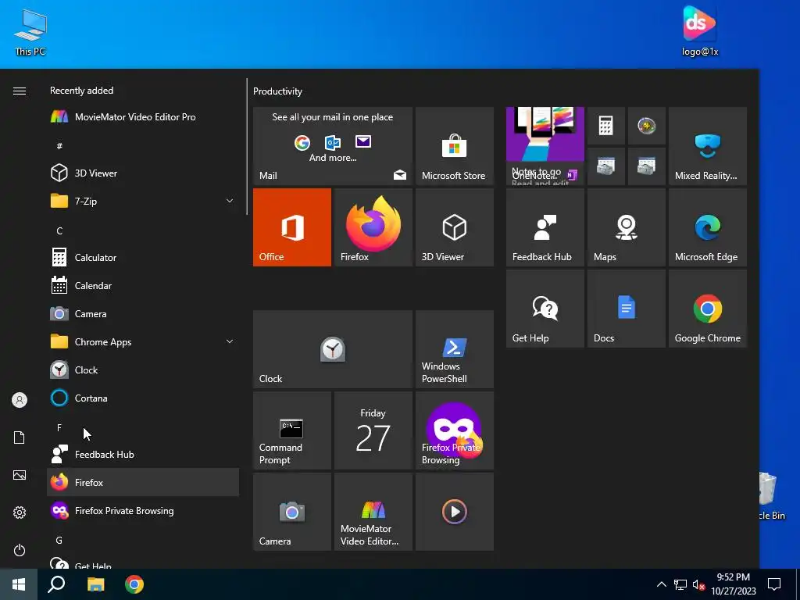Open the Mail tile
The height and width of the screenshot is (600, 800).
[x=333, y=146]
